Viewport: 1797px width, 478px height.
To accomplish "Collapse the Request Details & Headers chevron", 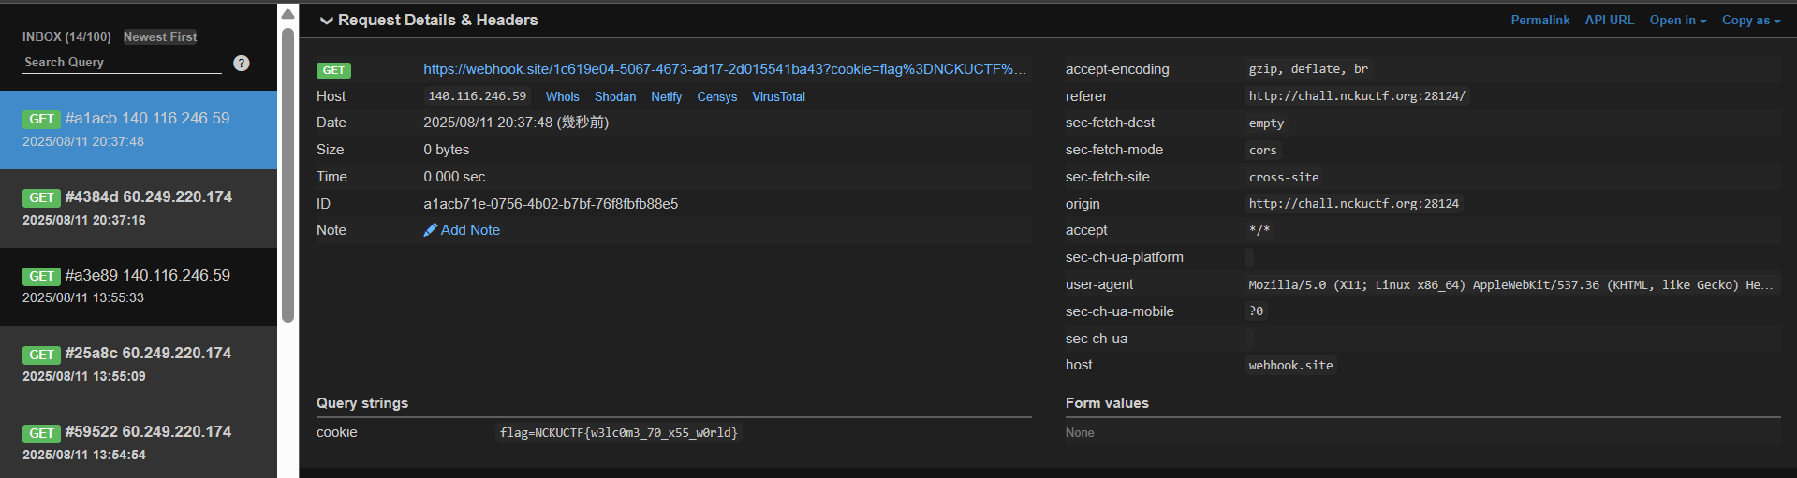I will [326, 21].
